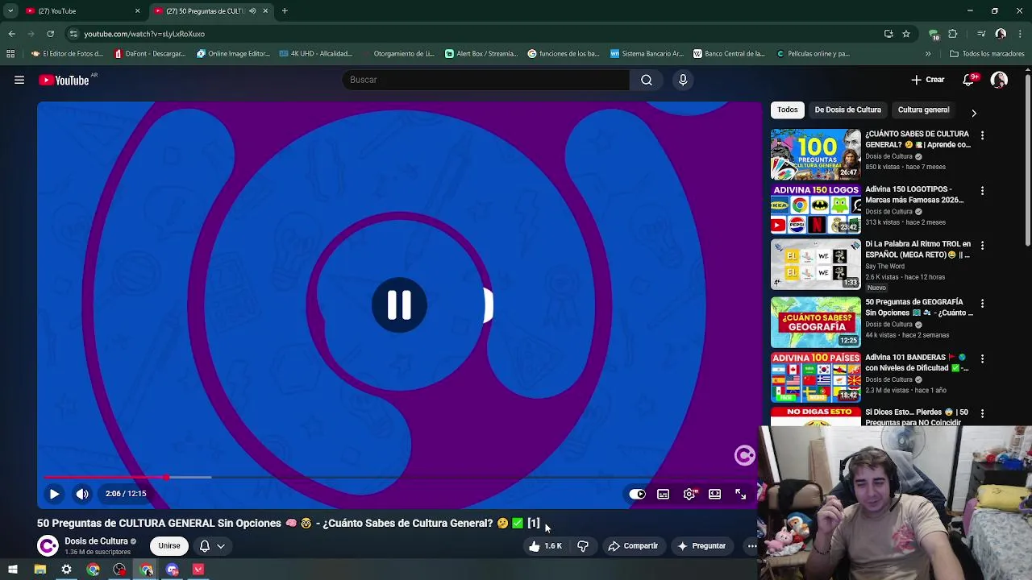Open player settings gear
This screenshot has width=1032, height=580.
(x=689, y=494)
